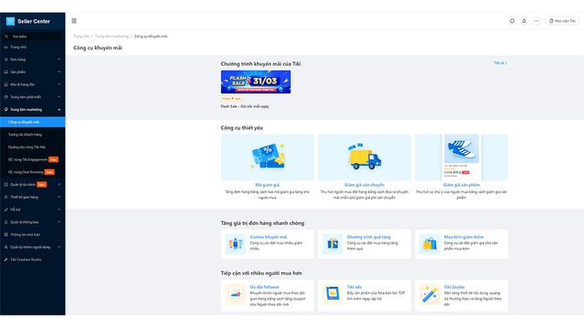The height and width of the screenshot is (328, 584).
Task: Click the circle icon left of bell
Action: tap(512, 21)
